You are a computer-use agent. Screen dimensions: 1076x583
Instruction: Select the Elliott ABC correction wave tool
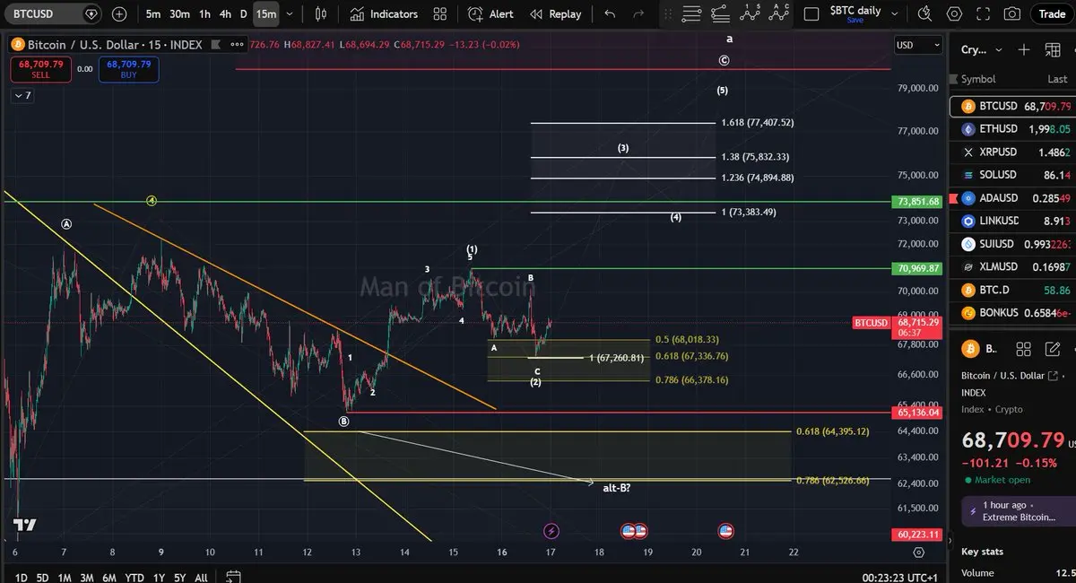[779, 14]
